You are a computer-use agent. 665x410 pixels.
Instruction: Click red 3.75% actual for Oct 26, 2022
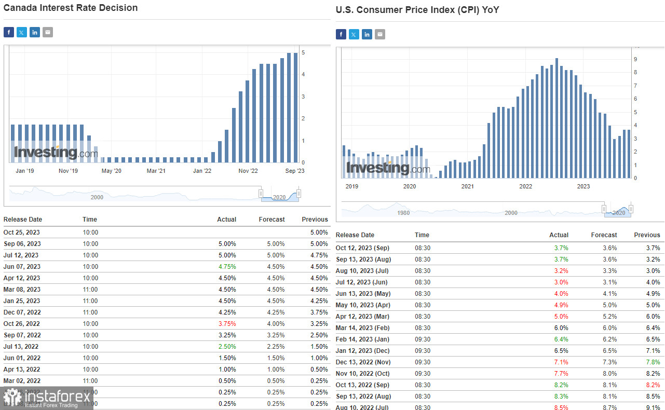[x=227, y=324]
